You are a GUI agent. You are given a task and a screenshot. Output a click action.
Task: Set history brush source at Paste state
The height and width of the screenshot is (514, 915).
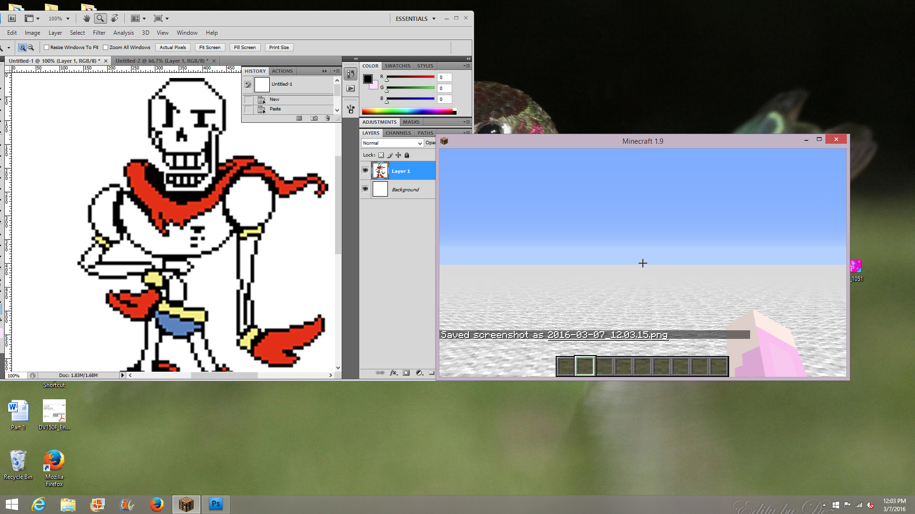tap(248, 109)
